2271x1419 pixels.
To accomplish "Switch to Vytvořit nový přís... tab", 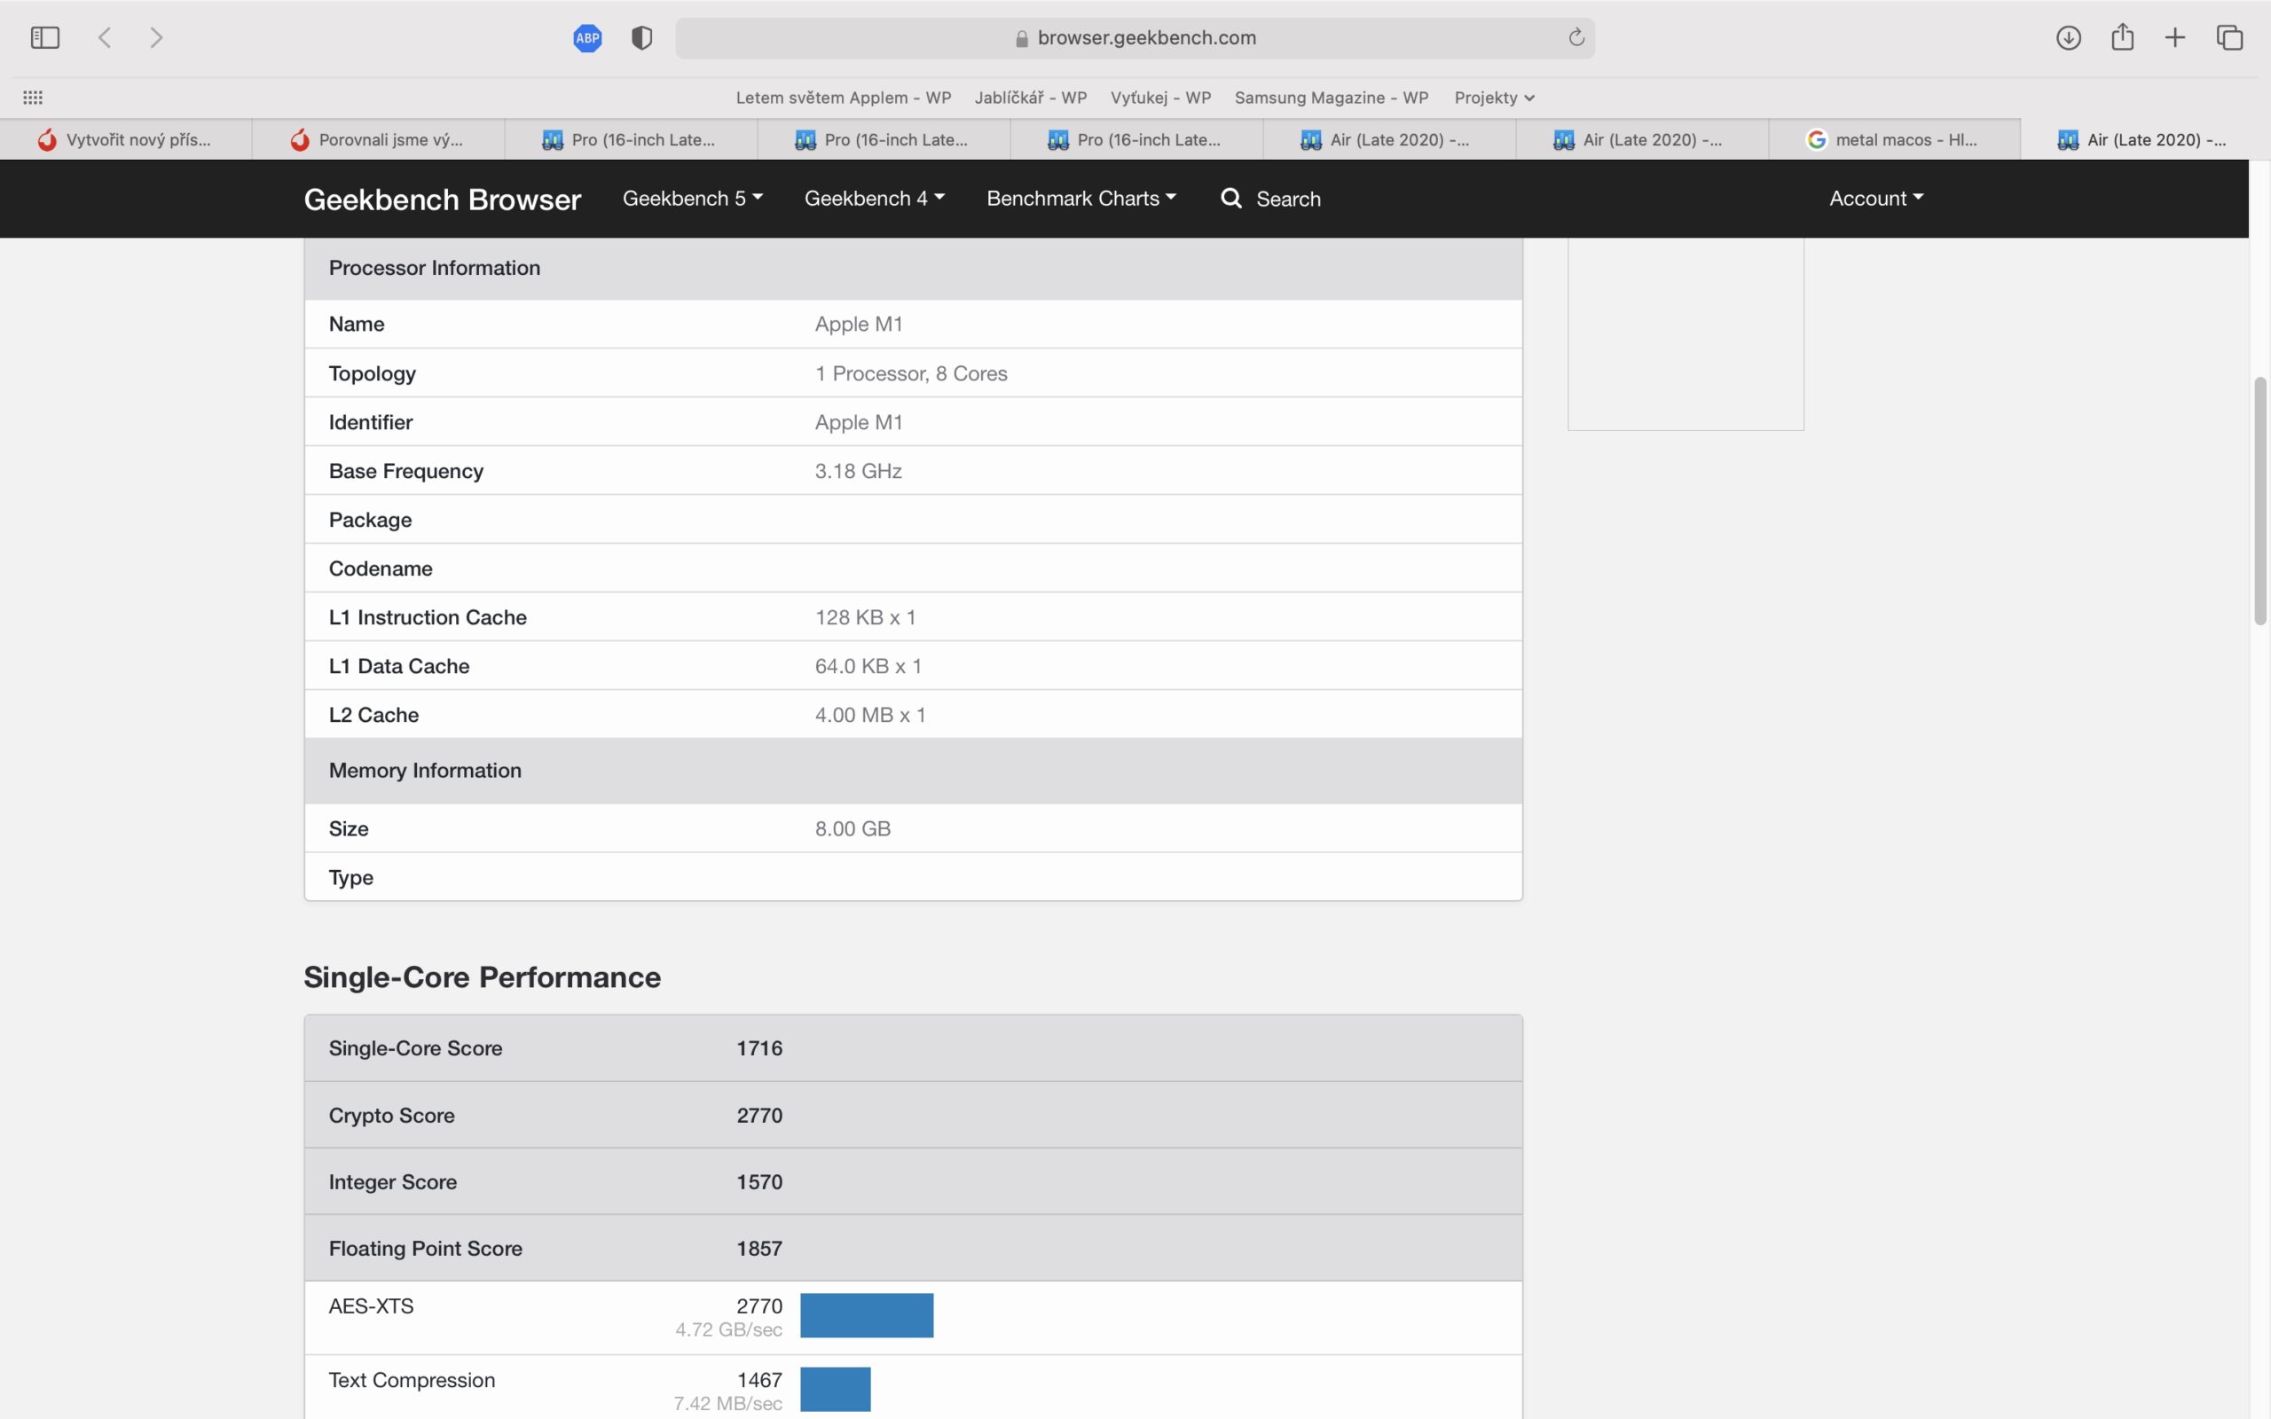I will 126,140.
